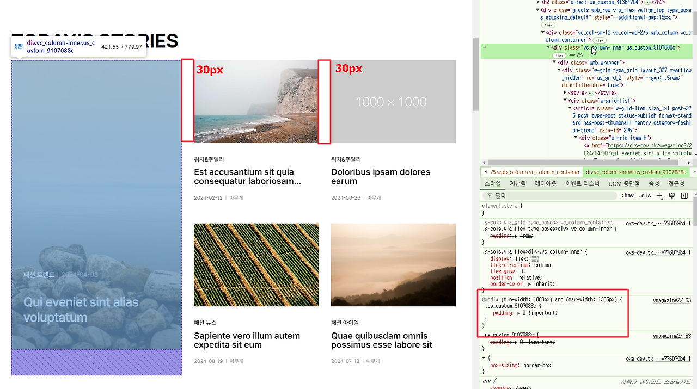Open vmagazine2/:63 source beside the @media rule
The height and width of the screenshot is (389, 697).
click(672, 300)
